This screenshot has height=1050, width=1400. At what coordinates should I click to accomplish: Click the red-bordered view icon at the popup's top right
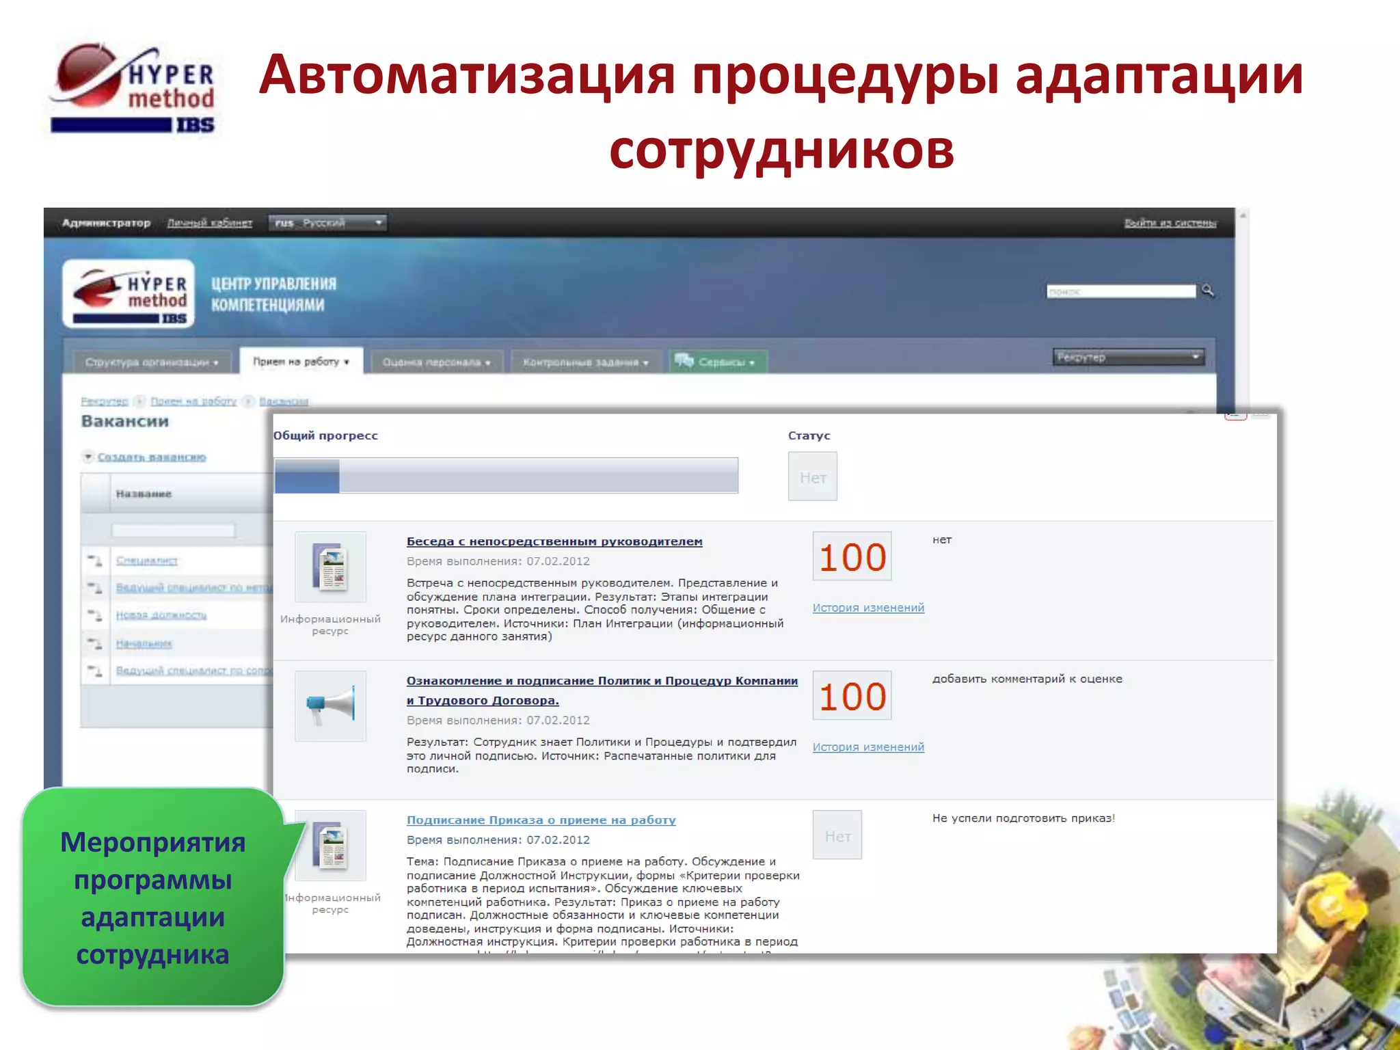(1235, 415)
